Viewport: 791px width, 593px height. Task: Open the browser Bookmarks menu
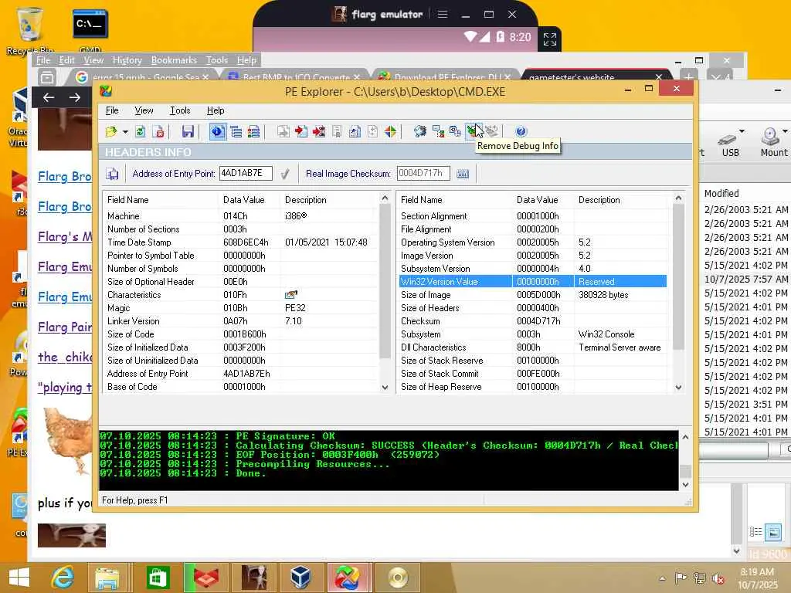174,60
